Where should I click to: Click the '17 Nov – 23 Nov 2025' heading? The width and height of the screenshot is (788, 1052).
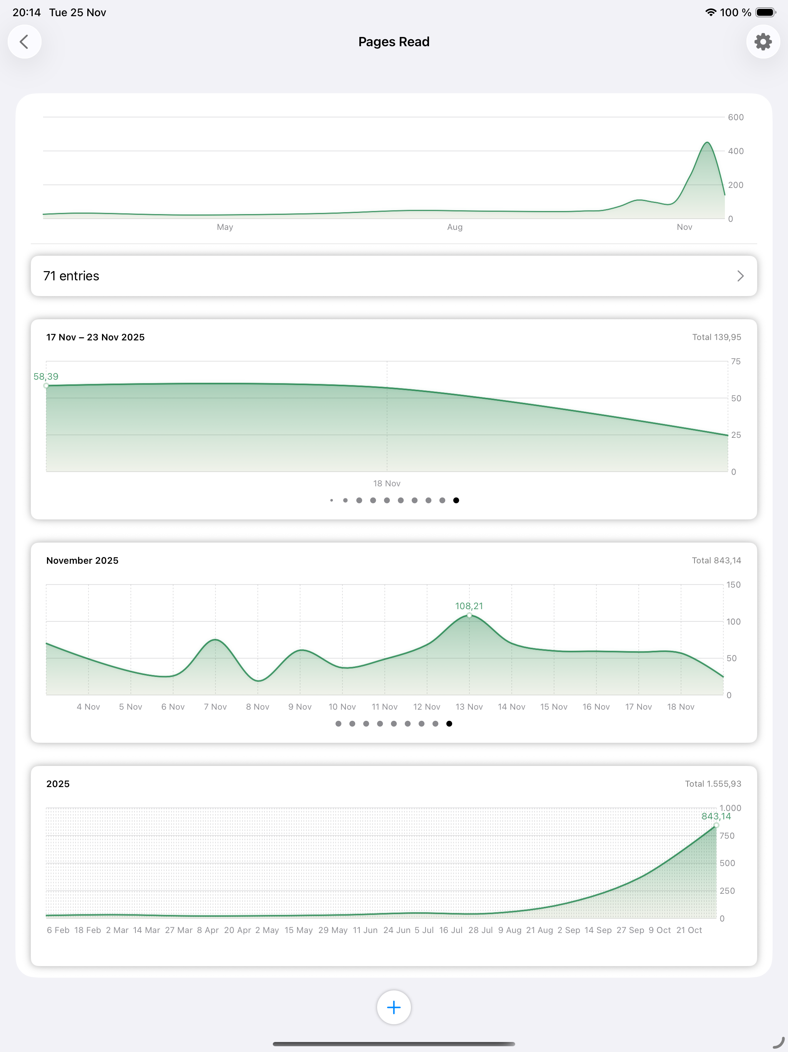(95, 337)
